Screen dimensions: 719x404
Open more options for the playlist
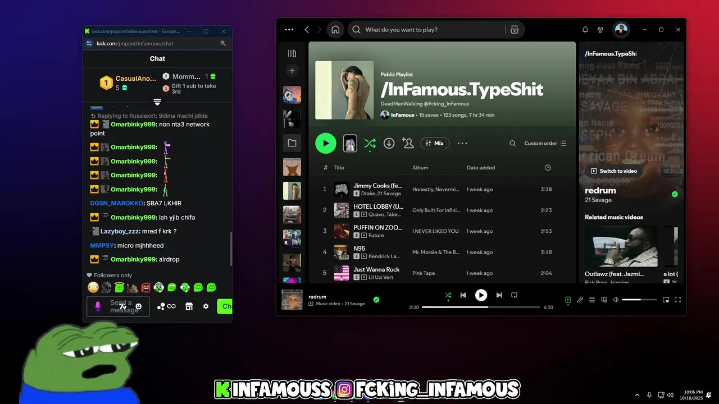click(x=462, y=143)
